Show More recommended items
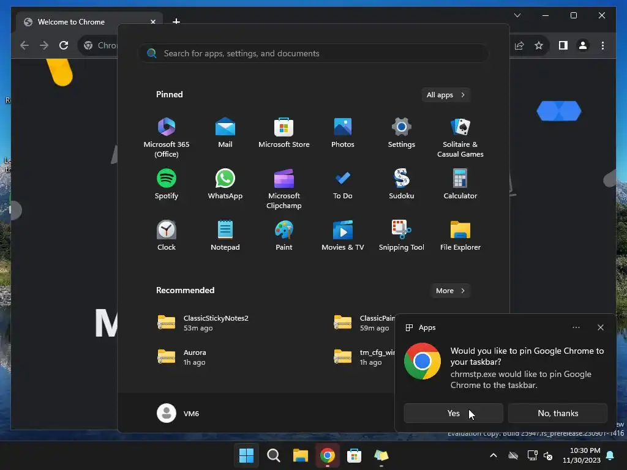The width and height of the screenshot is (627, 470). pos(450,291)
